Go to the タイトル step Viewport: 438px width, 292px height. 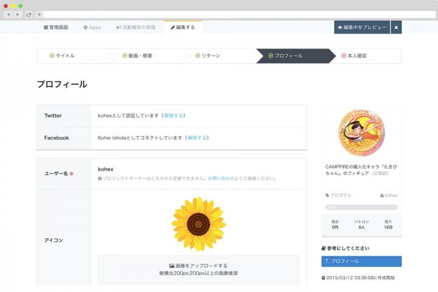coord(62,55)
